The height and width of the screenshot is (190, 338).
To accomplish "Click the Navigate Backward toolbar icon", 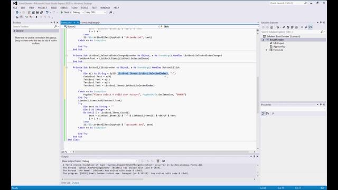I will (x=17, y=13).
